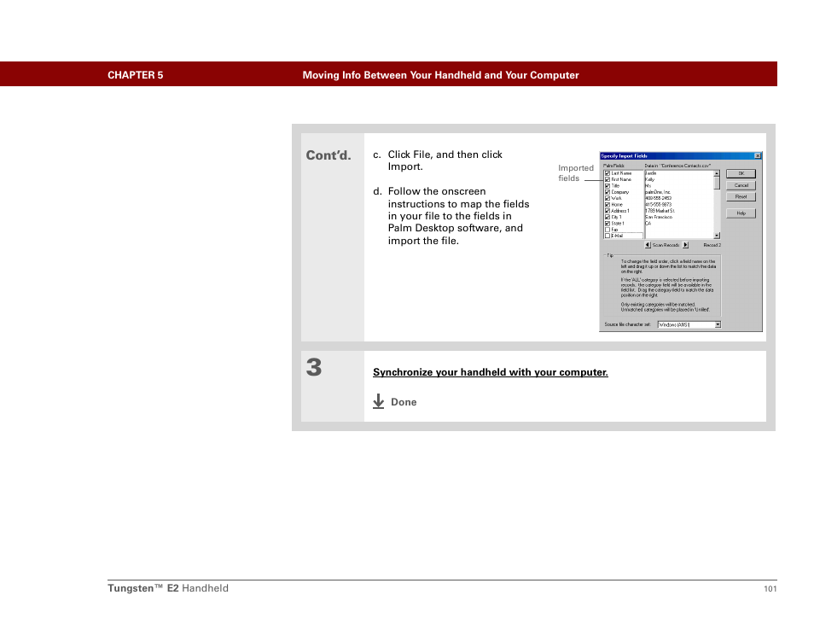Viewport: 814px width, 630px height.
Task: Click the Help button
Action: tap(741, 213)
